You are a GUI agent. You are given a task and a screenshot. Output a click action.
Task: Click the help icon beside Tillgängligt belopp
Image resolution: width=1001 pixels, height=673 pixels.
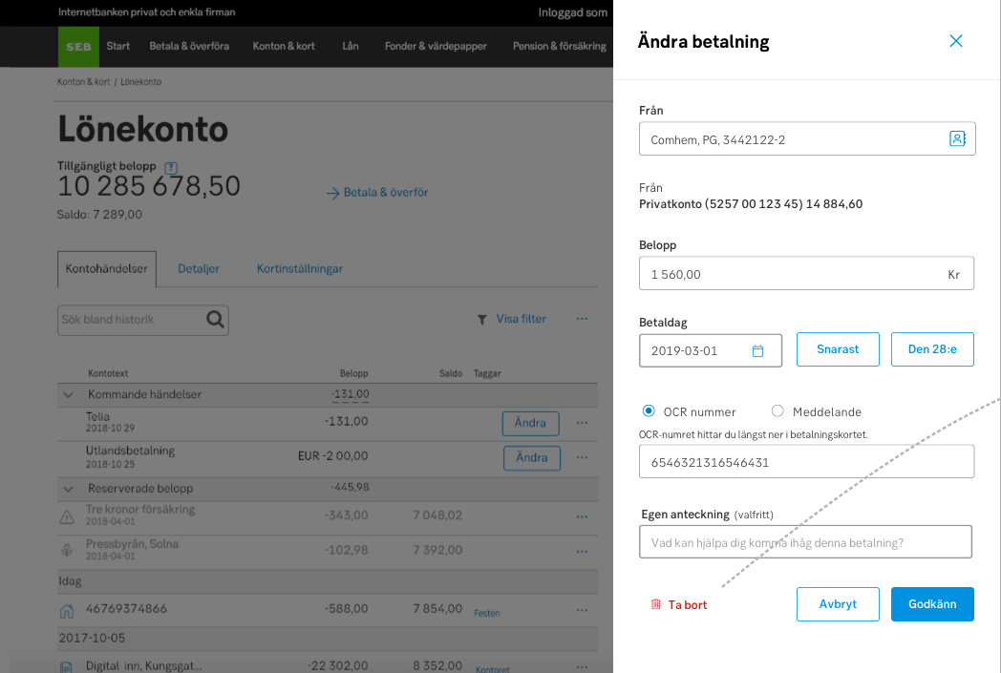click(171, 166)
